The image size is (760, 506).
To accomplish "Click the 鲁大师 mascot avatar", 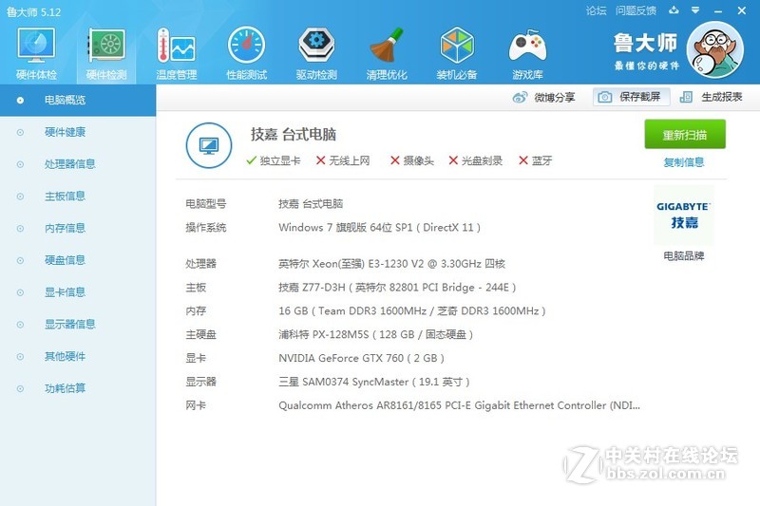I will click(715, 49).
